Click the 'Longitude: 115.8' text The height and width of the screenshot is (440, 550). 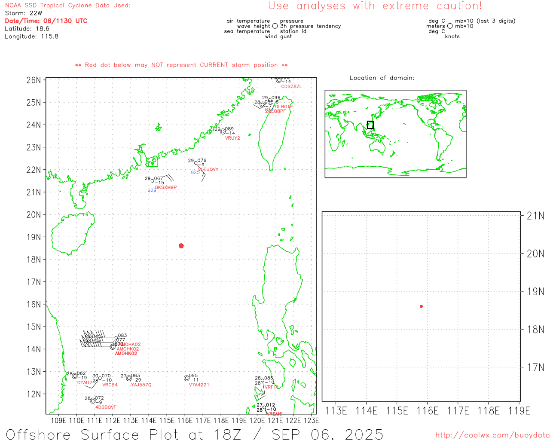pyautogui.click(x=32, y=37)
